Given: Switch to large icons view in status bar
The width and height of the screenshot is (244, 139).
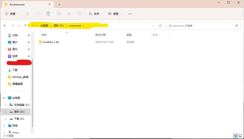Looking at the screenshot, I should 240,136.
